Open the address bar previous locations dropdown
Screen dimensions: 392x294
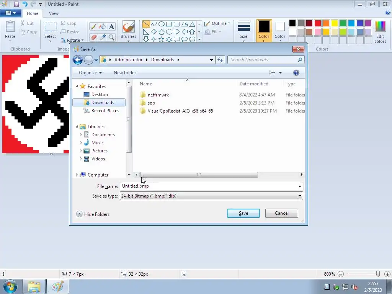[211, 60]
